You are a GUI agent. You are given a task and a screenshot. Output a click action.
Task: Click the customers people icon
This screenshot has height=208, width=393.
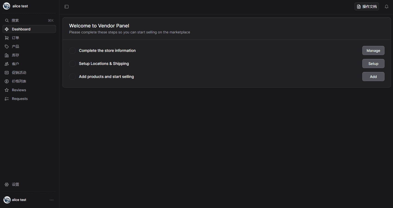tap(7, 64)
